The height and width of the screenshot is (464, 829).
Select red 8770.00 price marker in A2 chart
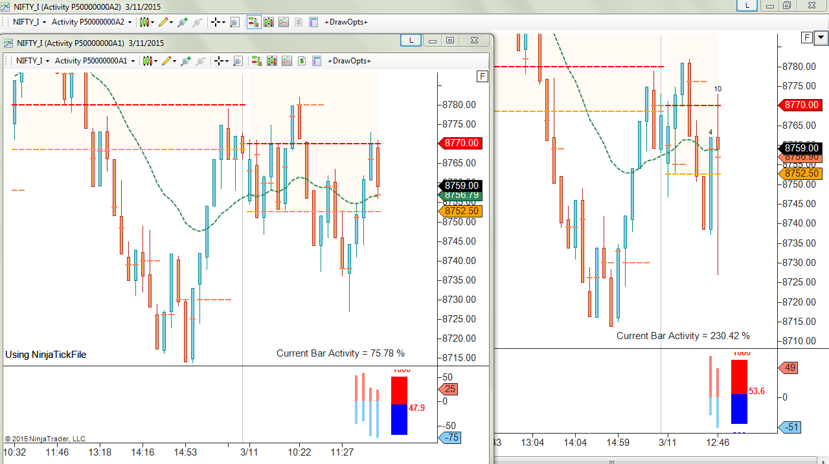click(x=800, y=104)
